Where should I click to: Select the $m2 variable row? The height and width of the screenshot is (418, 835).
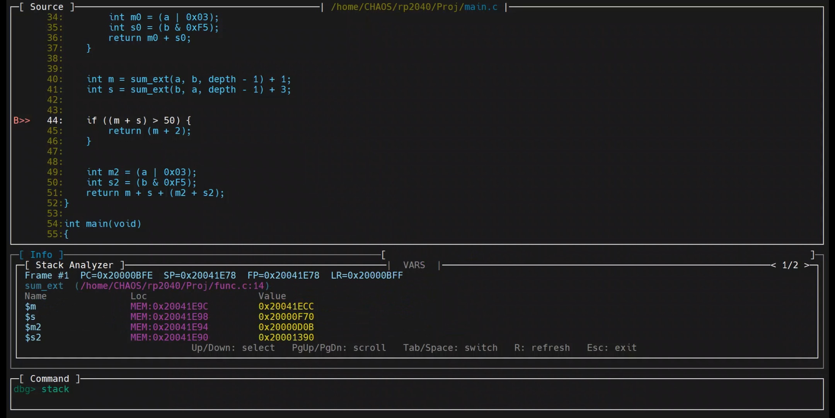[33, 327]
